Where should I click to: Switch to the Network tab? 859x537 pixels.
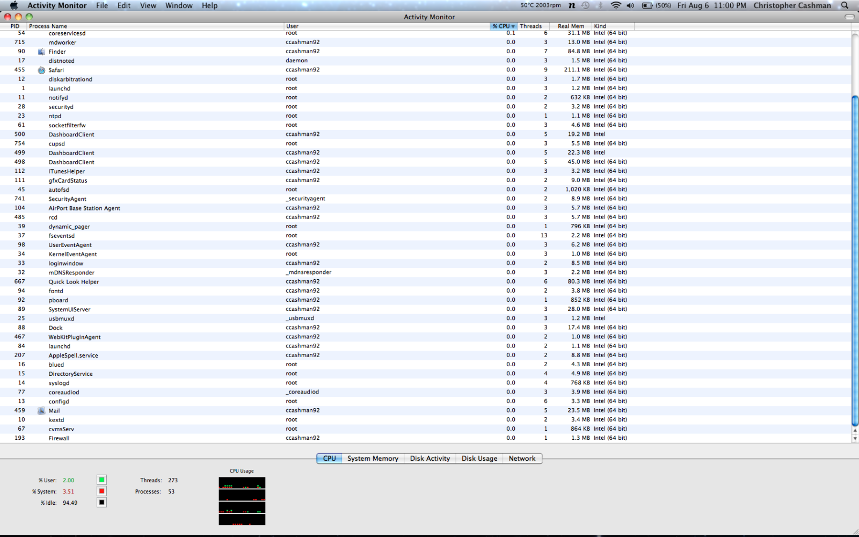pos(522,459)
